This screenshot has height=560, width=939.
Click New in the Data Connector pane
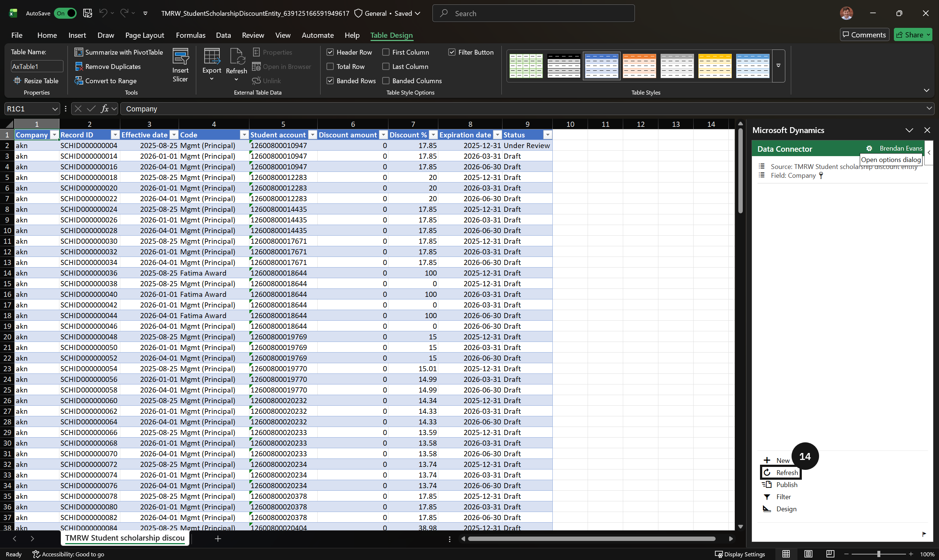(x=777, y=460)
